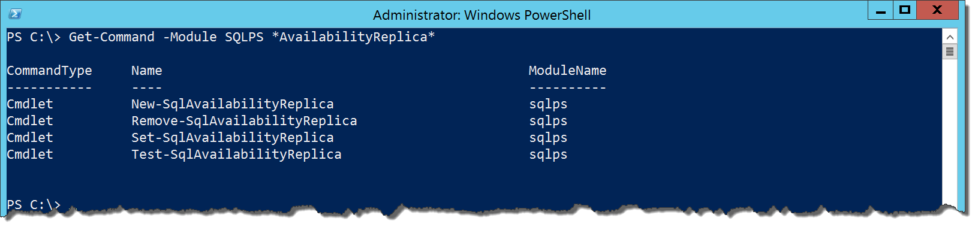The image size is (975, 230).
Task: Click the empty scrollbar track below thumb
Action: (950, 132)
